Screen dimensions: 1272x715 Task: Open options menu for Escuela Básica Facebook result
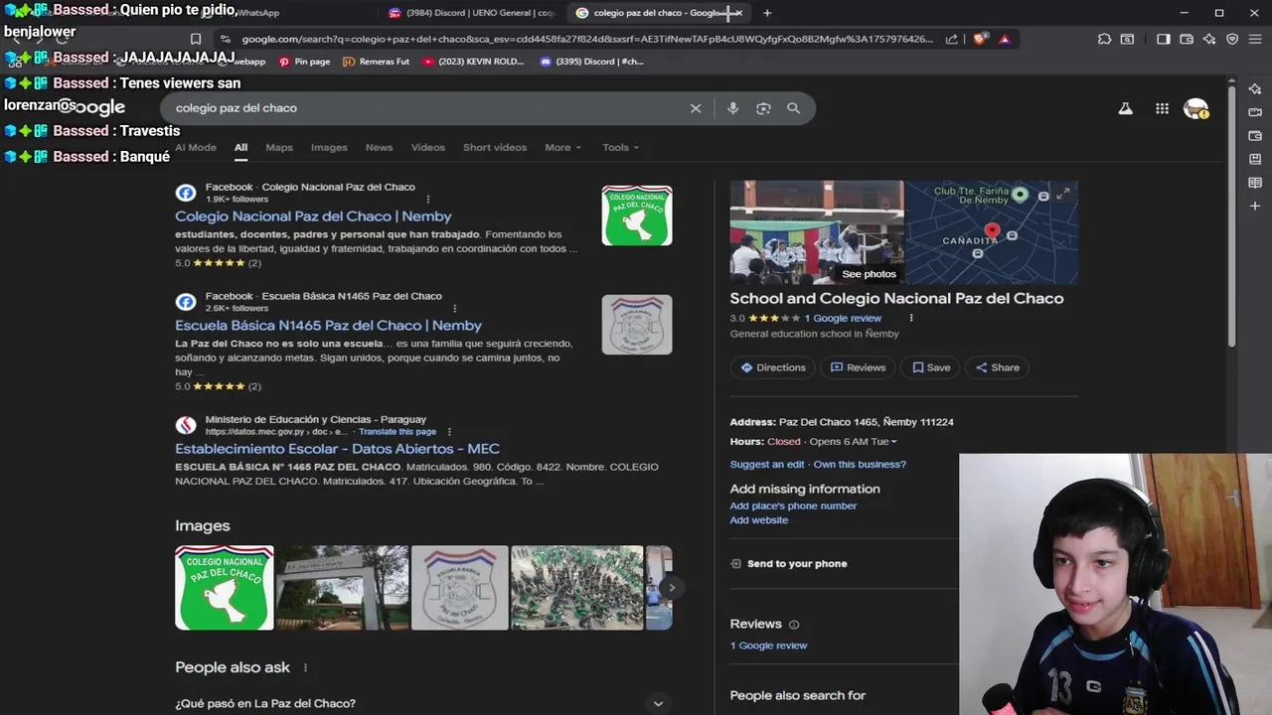[x=454, y=309]
